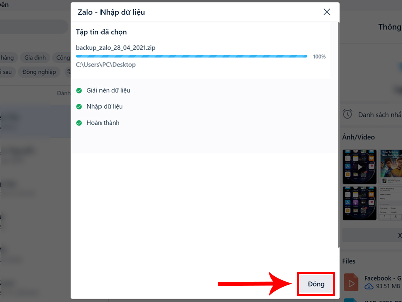Open the movie poster thumbnail

390,167
